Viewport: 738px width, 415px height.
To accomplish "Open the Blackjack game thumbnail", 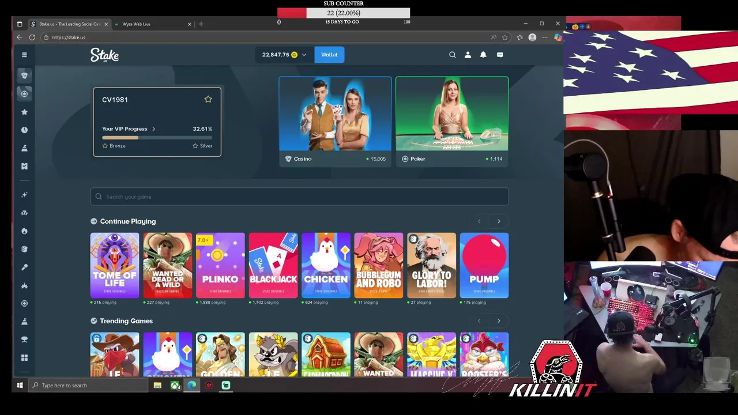I will (x=273, y=265).
